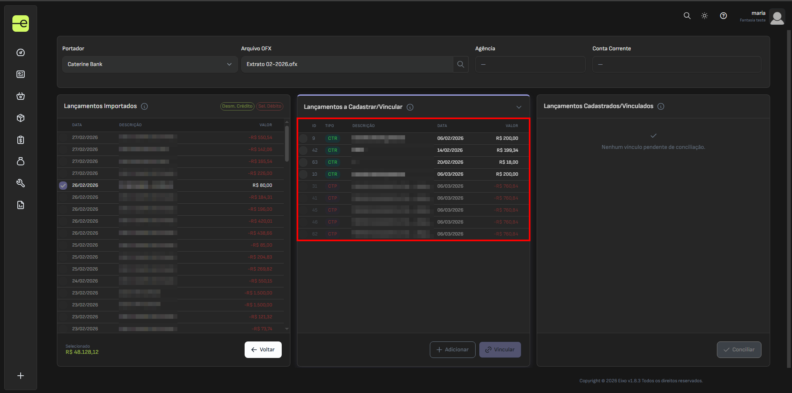The image size is (792, 393).
Task: Check the 27/02/2026 -R$ 142,06 entry
Action: [x=63, y=150]
